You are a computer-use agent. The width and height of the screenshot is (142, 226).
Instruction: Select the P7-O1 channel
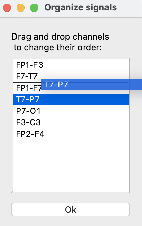[71, 111]
